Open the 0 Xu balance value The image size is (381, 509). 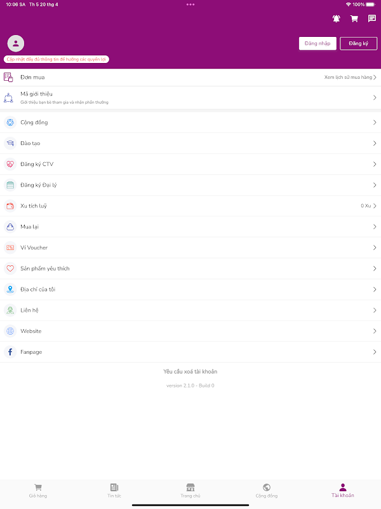click(x=366, y=206)
